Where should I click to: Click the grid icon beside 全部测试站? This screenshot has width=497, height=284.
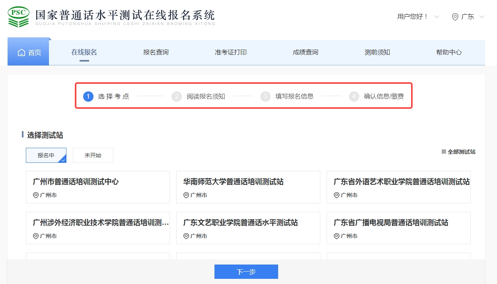pyautogui.click(x=444, y=152)
